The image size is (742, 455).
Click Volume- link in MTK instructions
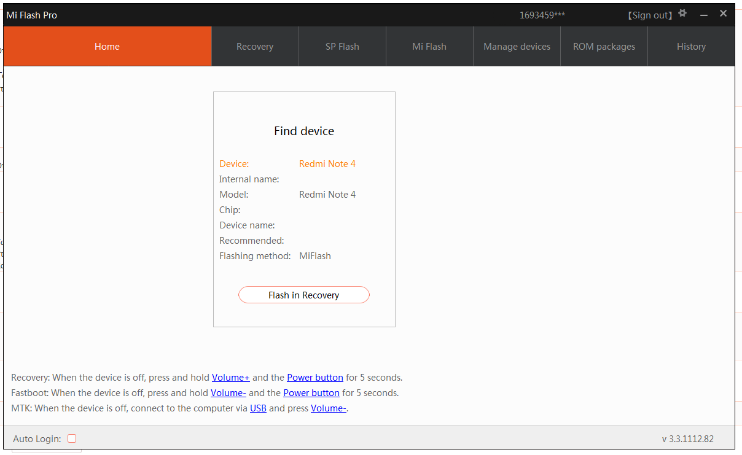coord(329,408)
